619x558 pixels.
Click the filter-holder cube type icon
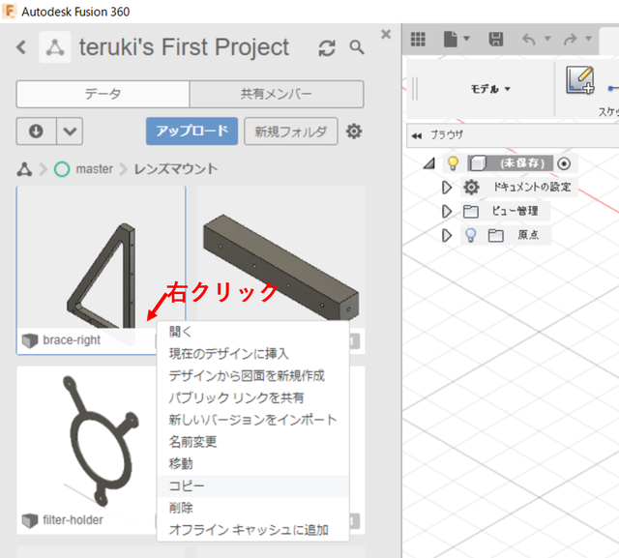click(30, 520)
